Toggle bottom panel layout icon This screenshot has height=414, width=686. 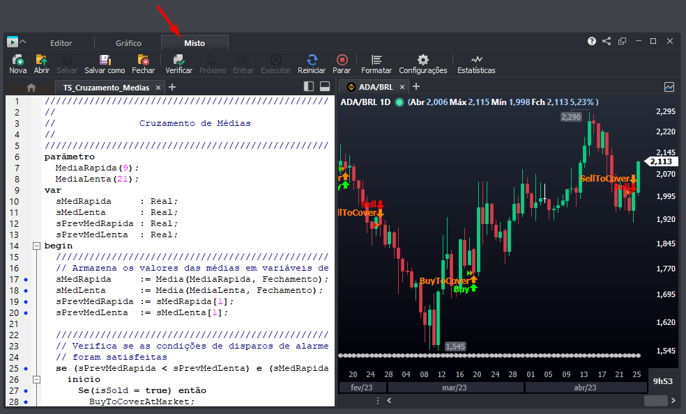coord(324,87)
